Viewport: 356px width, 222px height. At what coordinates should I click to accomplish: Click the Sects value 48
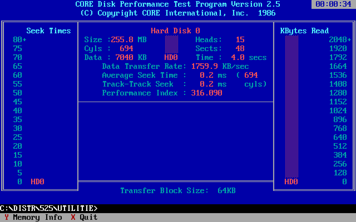[240, 49]
